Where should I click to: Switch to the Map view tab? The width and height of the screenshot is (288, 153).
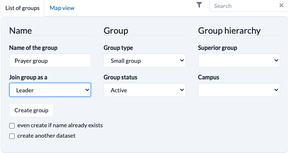click(x=62, y=8)
